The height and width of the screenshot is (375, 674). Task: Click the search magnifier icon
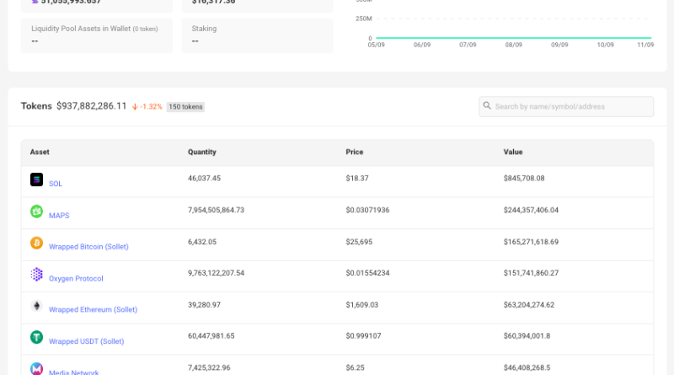[x=487, y=106]
